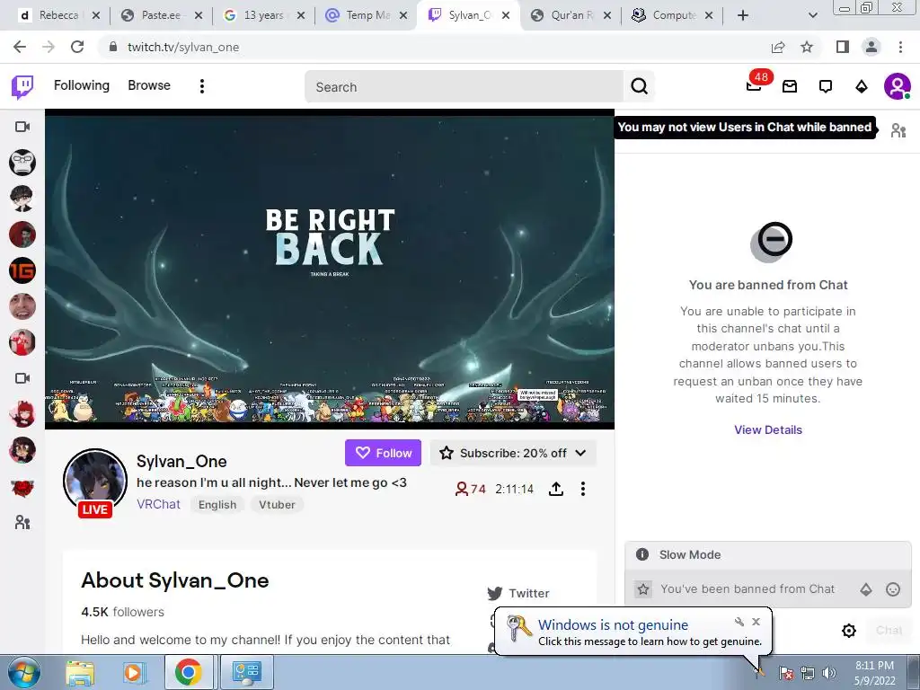Select the Vtuber tag
Viewport: 920px width, 690px height.
pyautogui.click(x=277, y=505)
